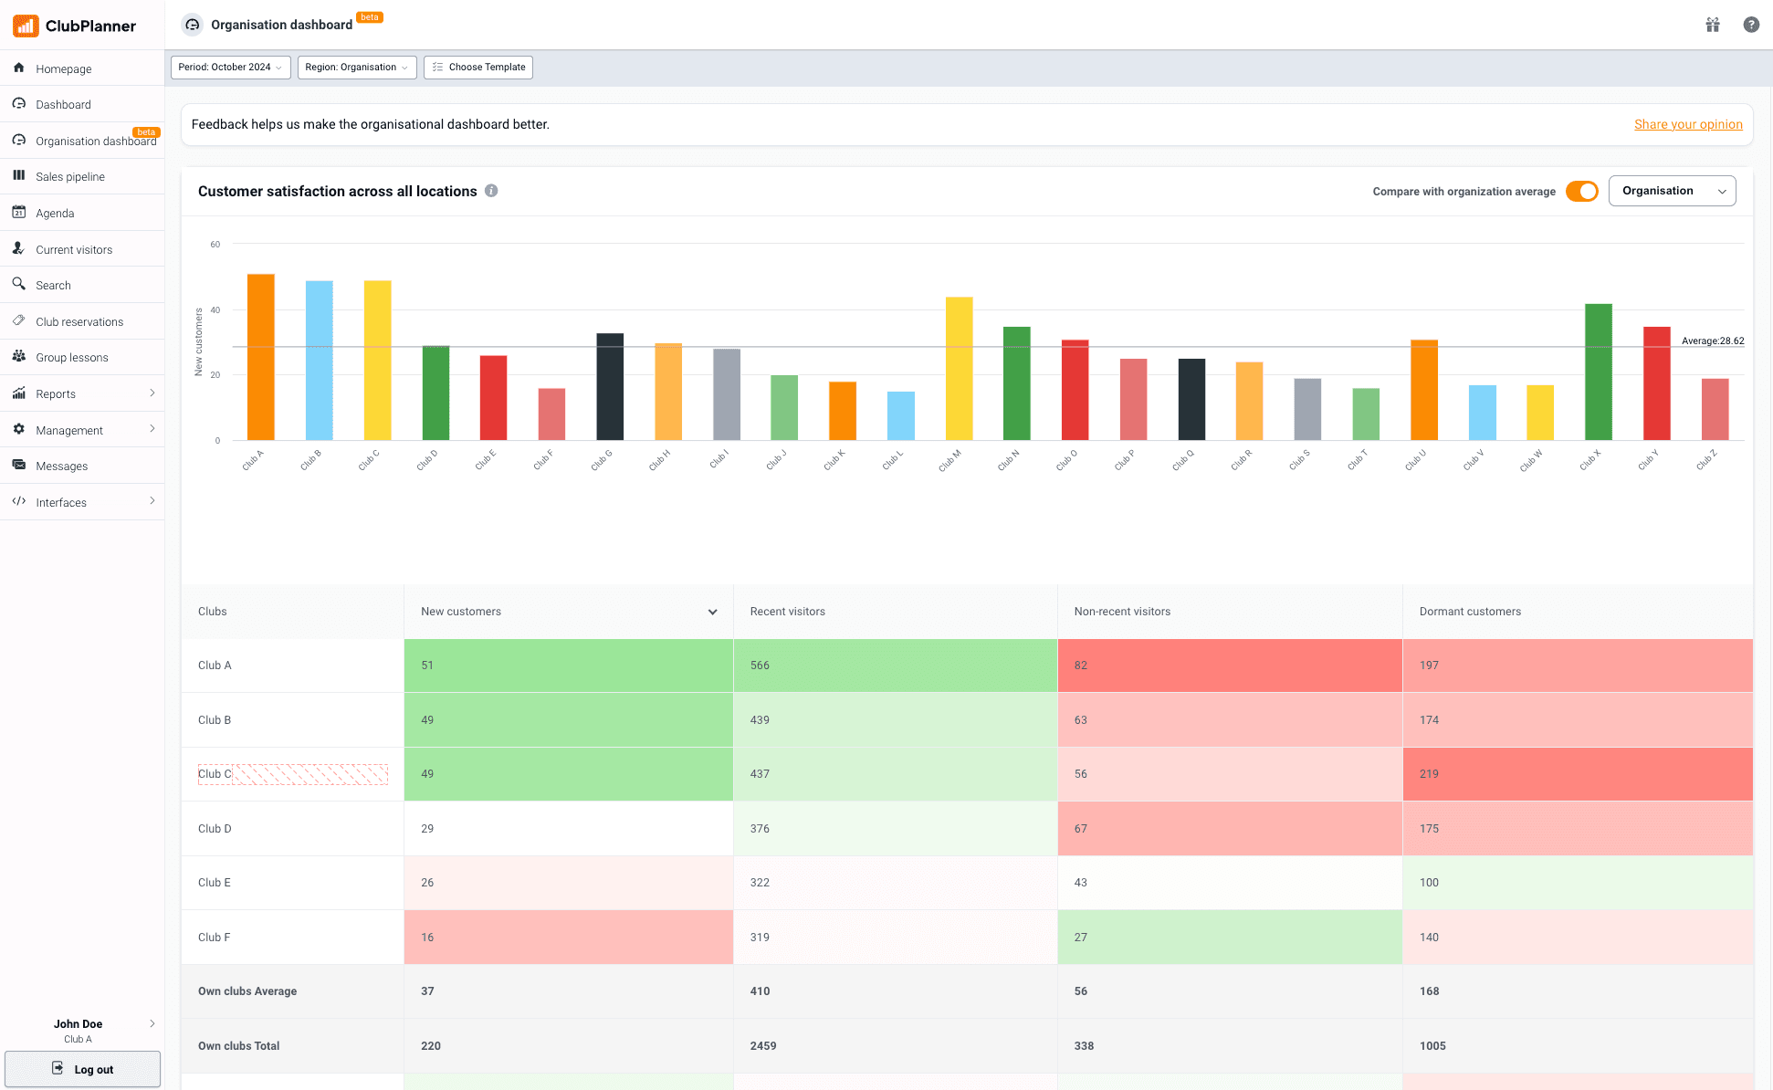Open Current visitors page
The width and height of the screenshot is (1773, 1090).
[x=74, y=248]
